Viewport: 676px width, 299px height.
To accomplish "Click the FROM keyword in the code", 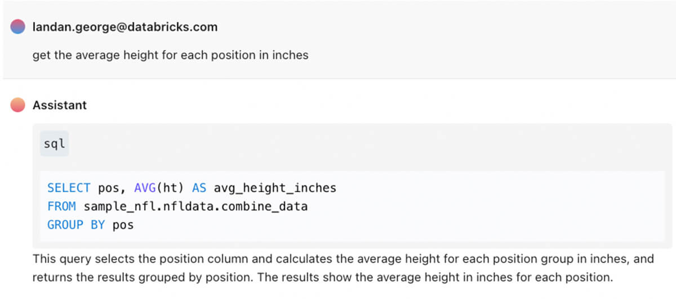I will tap(61, 206).
